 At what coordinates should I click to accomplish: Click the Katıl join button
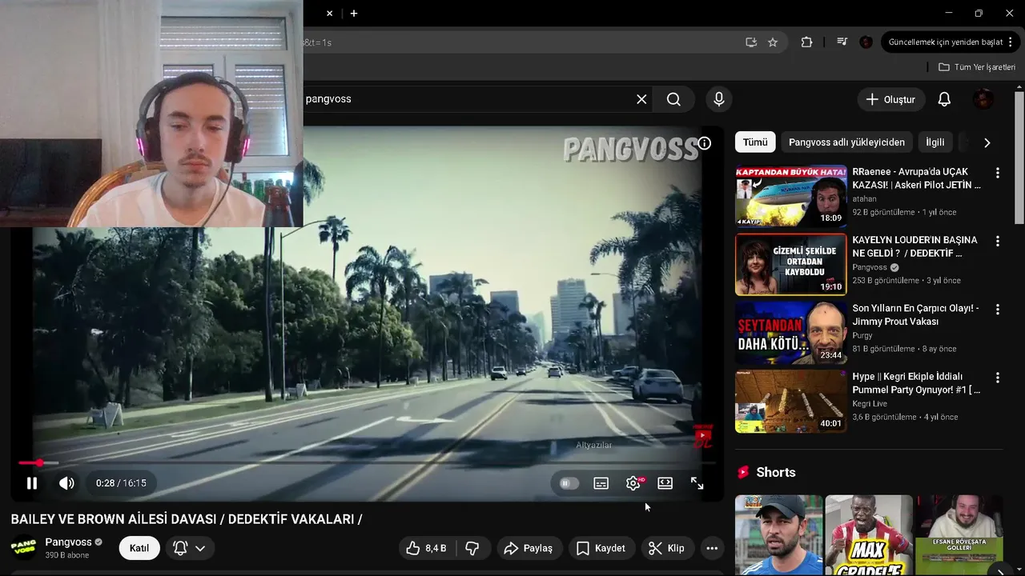(x=139, y=548)
